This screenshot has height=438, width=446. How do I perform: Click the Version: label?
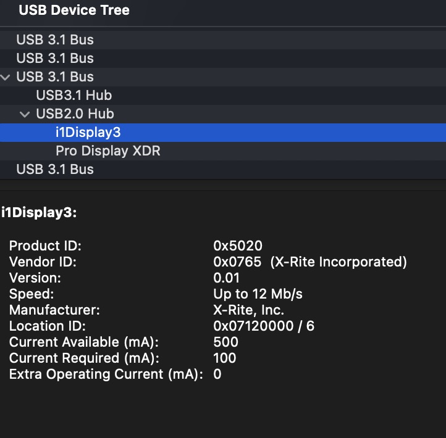pyautogui.click(x=35, y=278)
